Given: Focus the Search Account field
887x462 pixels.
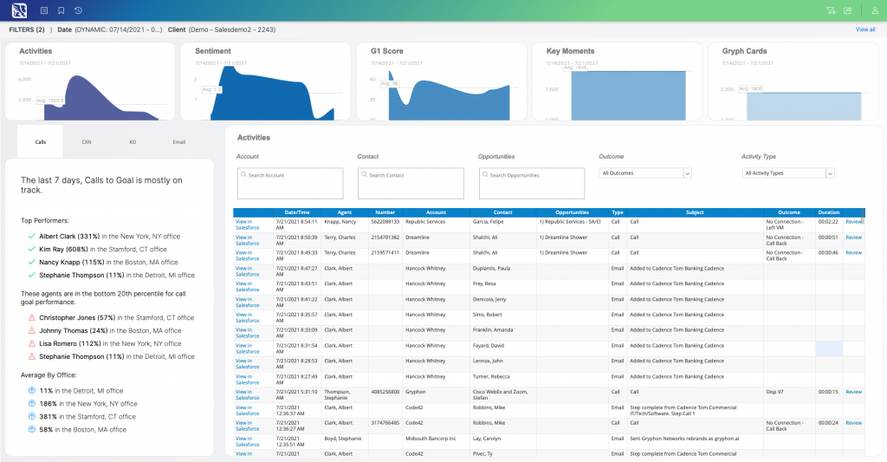Looking at the screenshot, I should [x=290, y=183].
